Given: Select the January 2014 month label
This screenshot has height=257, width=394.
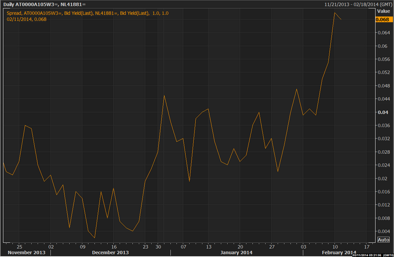Looking at the screenshot, I should pyautogui.click(x=236, y=252).
